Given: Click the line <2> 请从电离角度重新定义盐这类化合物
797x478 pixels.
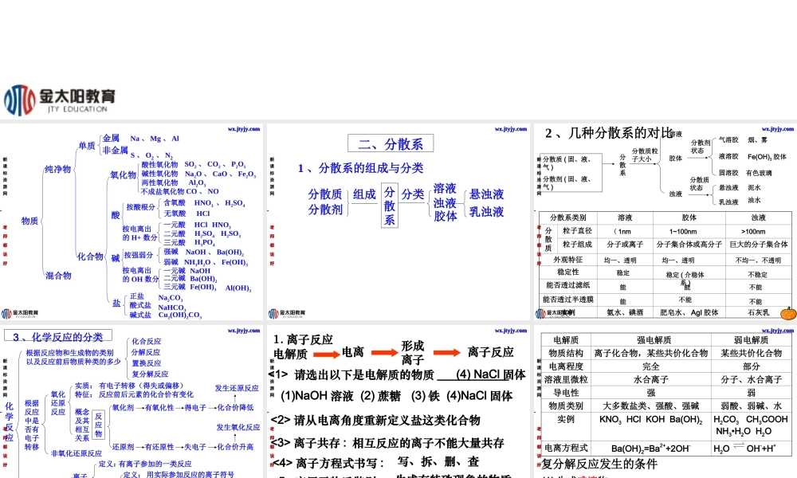Looking at the screenshot, I should coord(375,420).
